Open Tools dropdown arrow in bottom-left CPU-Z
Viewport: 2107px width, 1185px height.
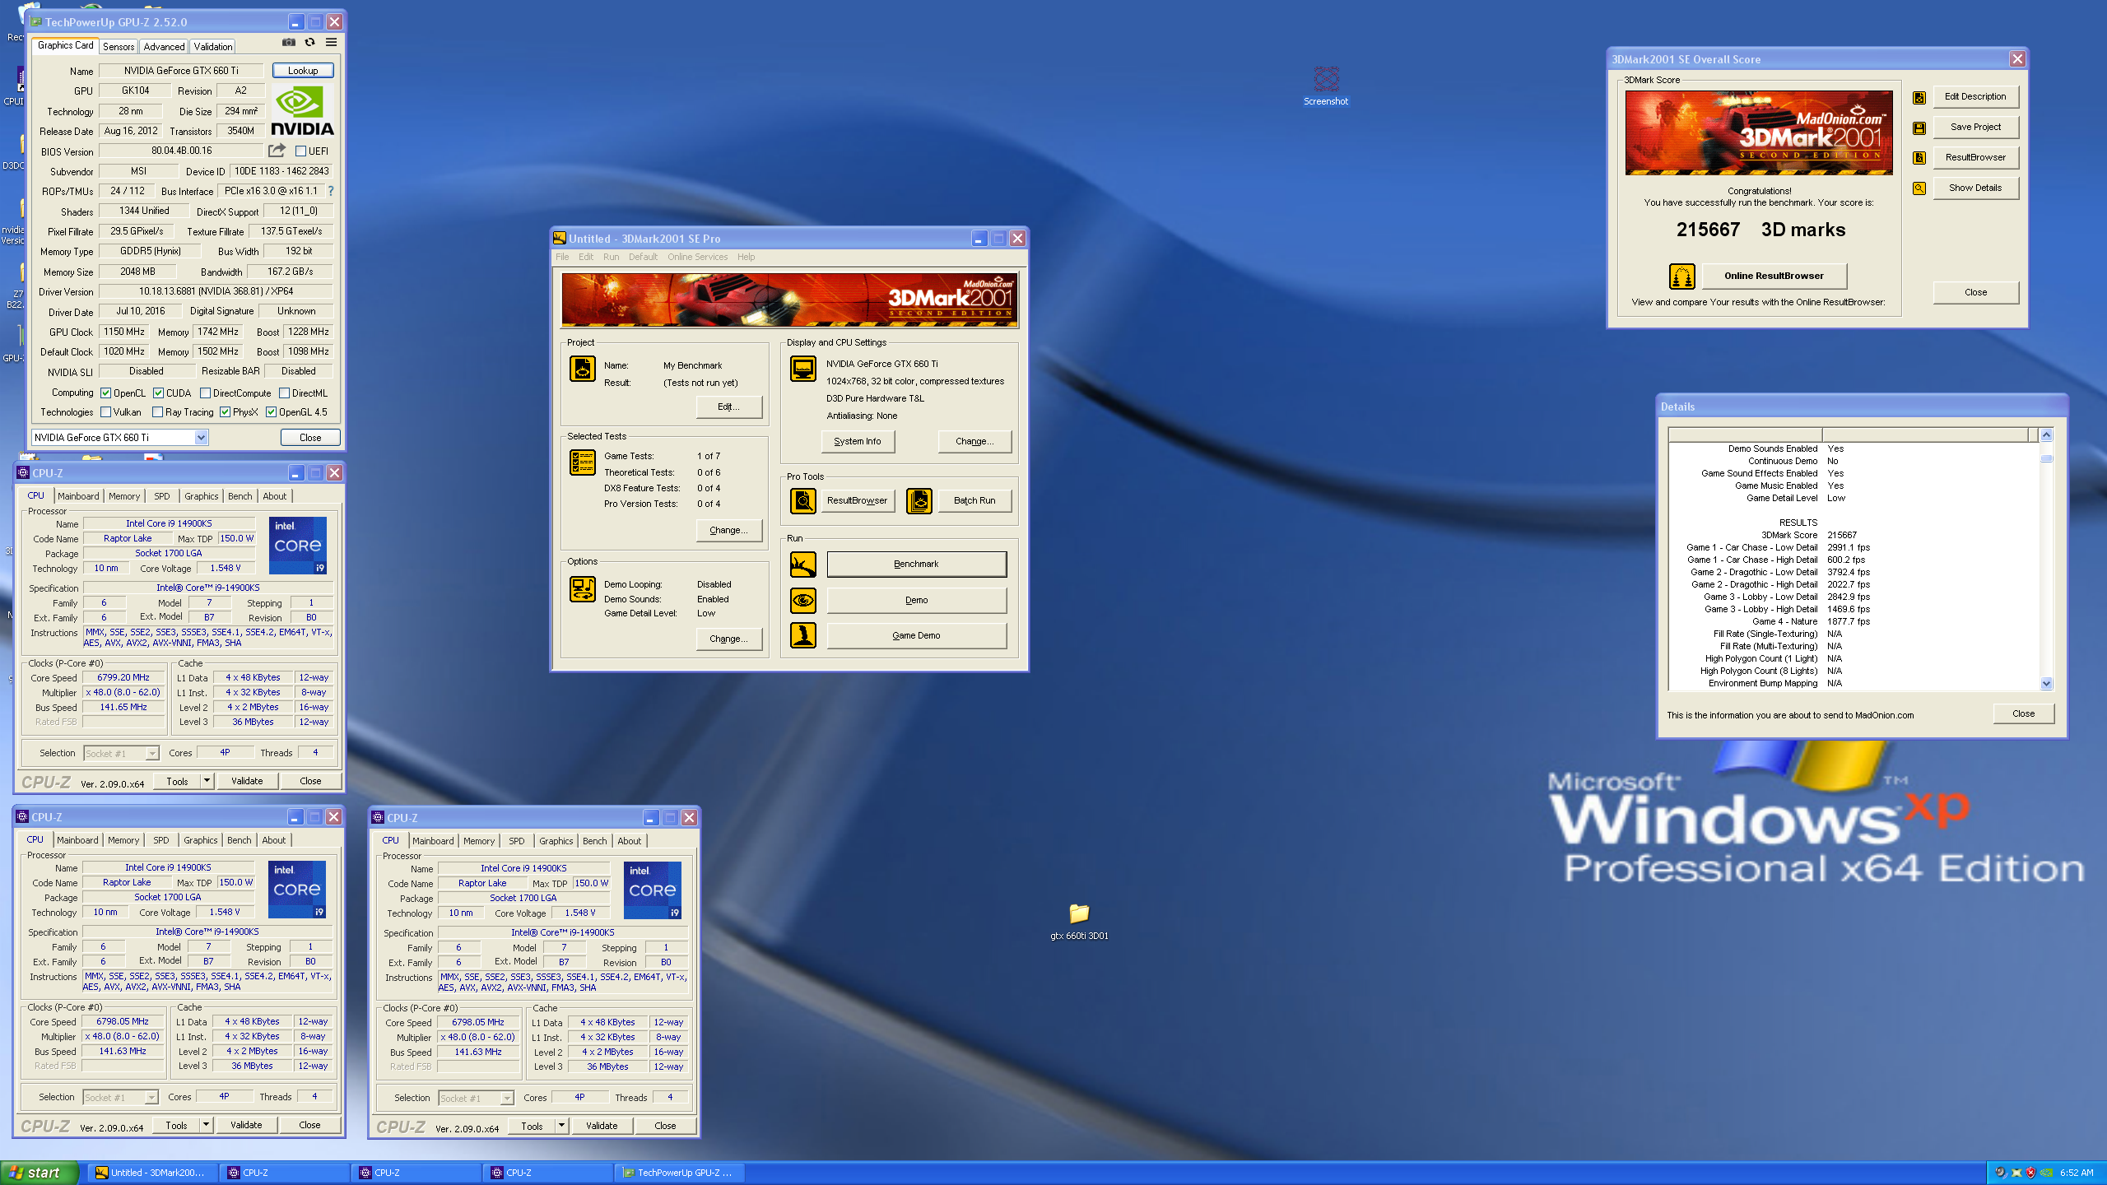(x=206, y=1124)
